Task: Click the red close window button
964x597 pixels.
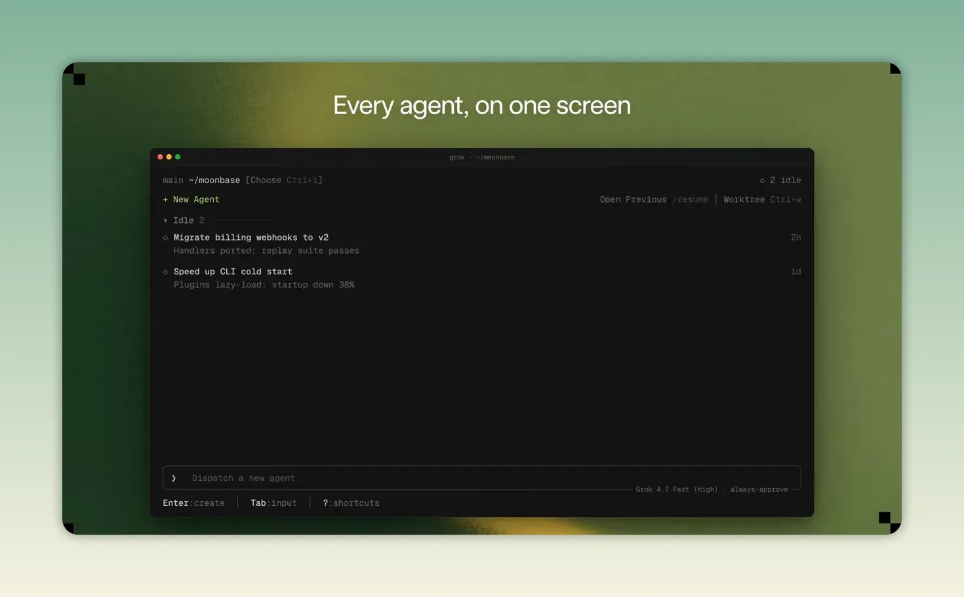Action: click(160, 157)
